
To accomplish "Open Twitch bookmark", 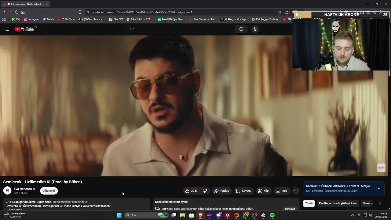I will click(x=48, y=19).
